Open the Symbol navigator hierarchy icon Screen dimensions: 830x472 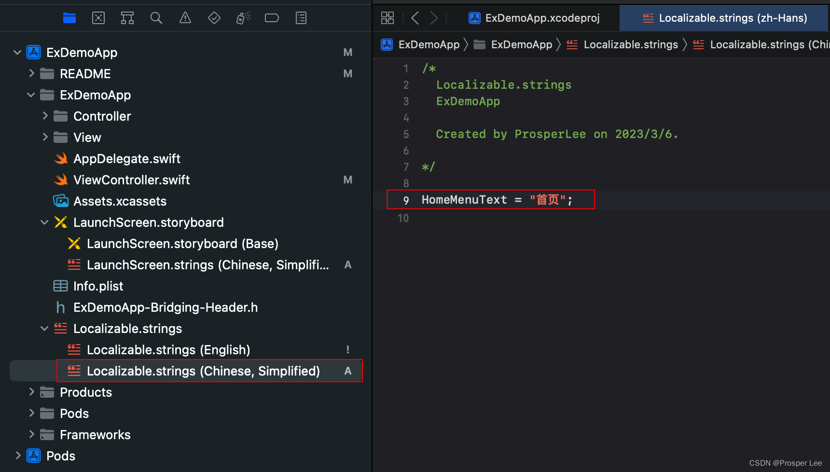point(127,18)
